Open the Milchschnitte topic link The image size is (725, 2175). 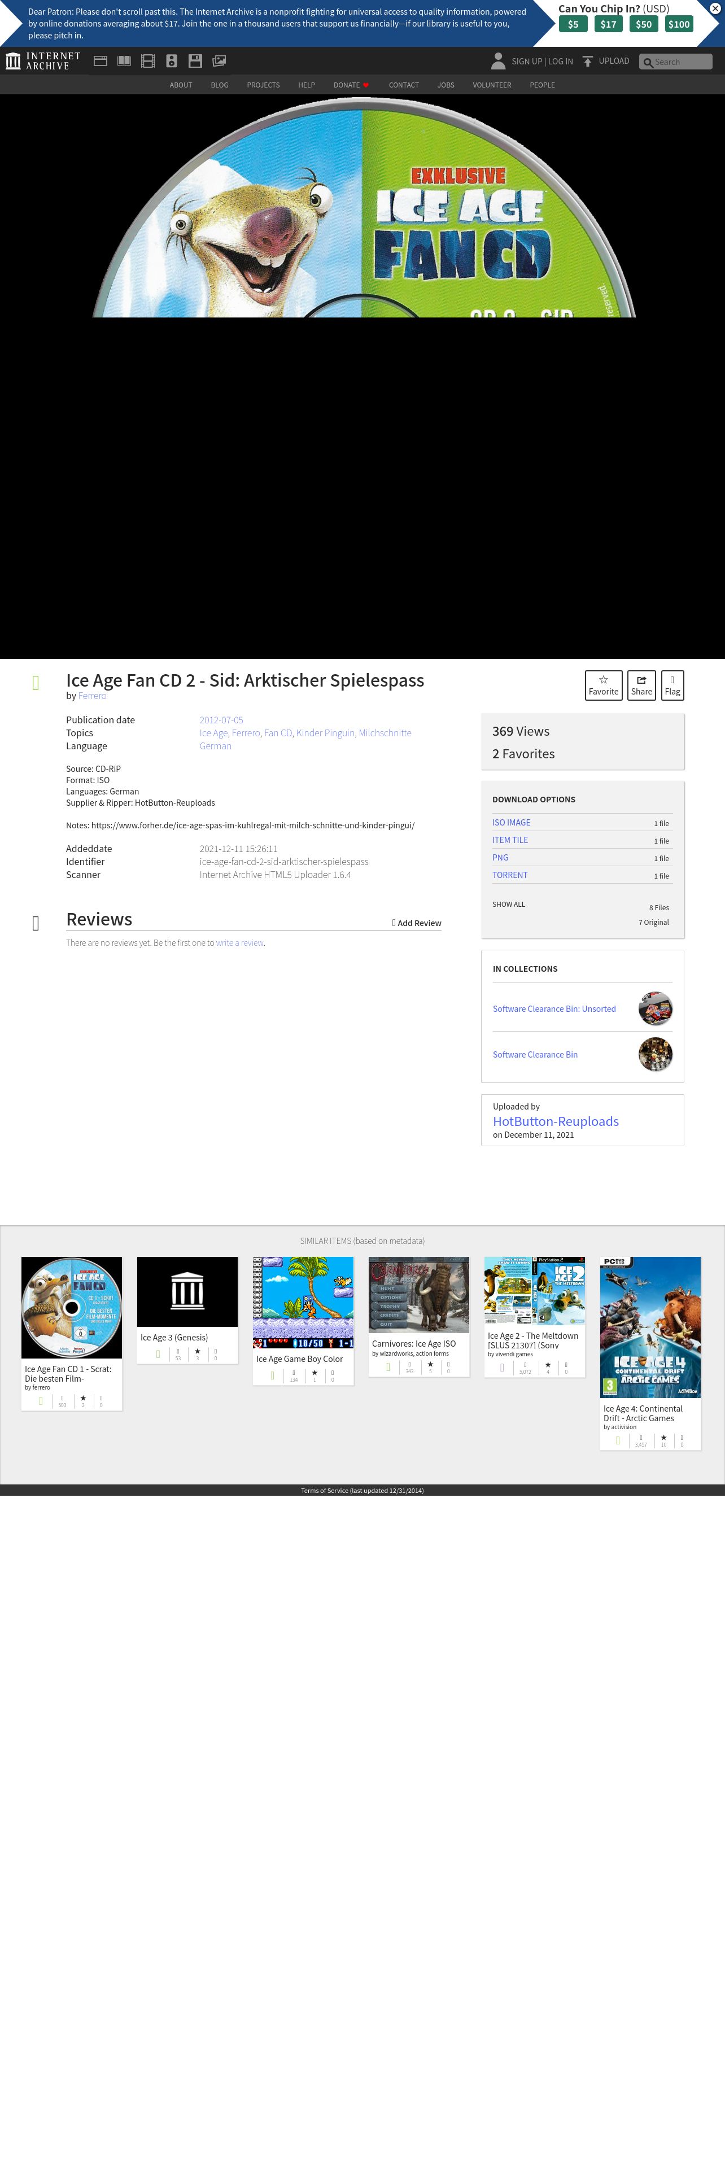(385, 733)
